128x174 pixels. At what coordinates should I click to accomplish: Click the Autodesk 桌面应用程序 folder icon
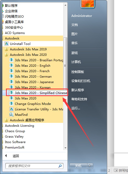point(7,120)
